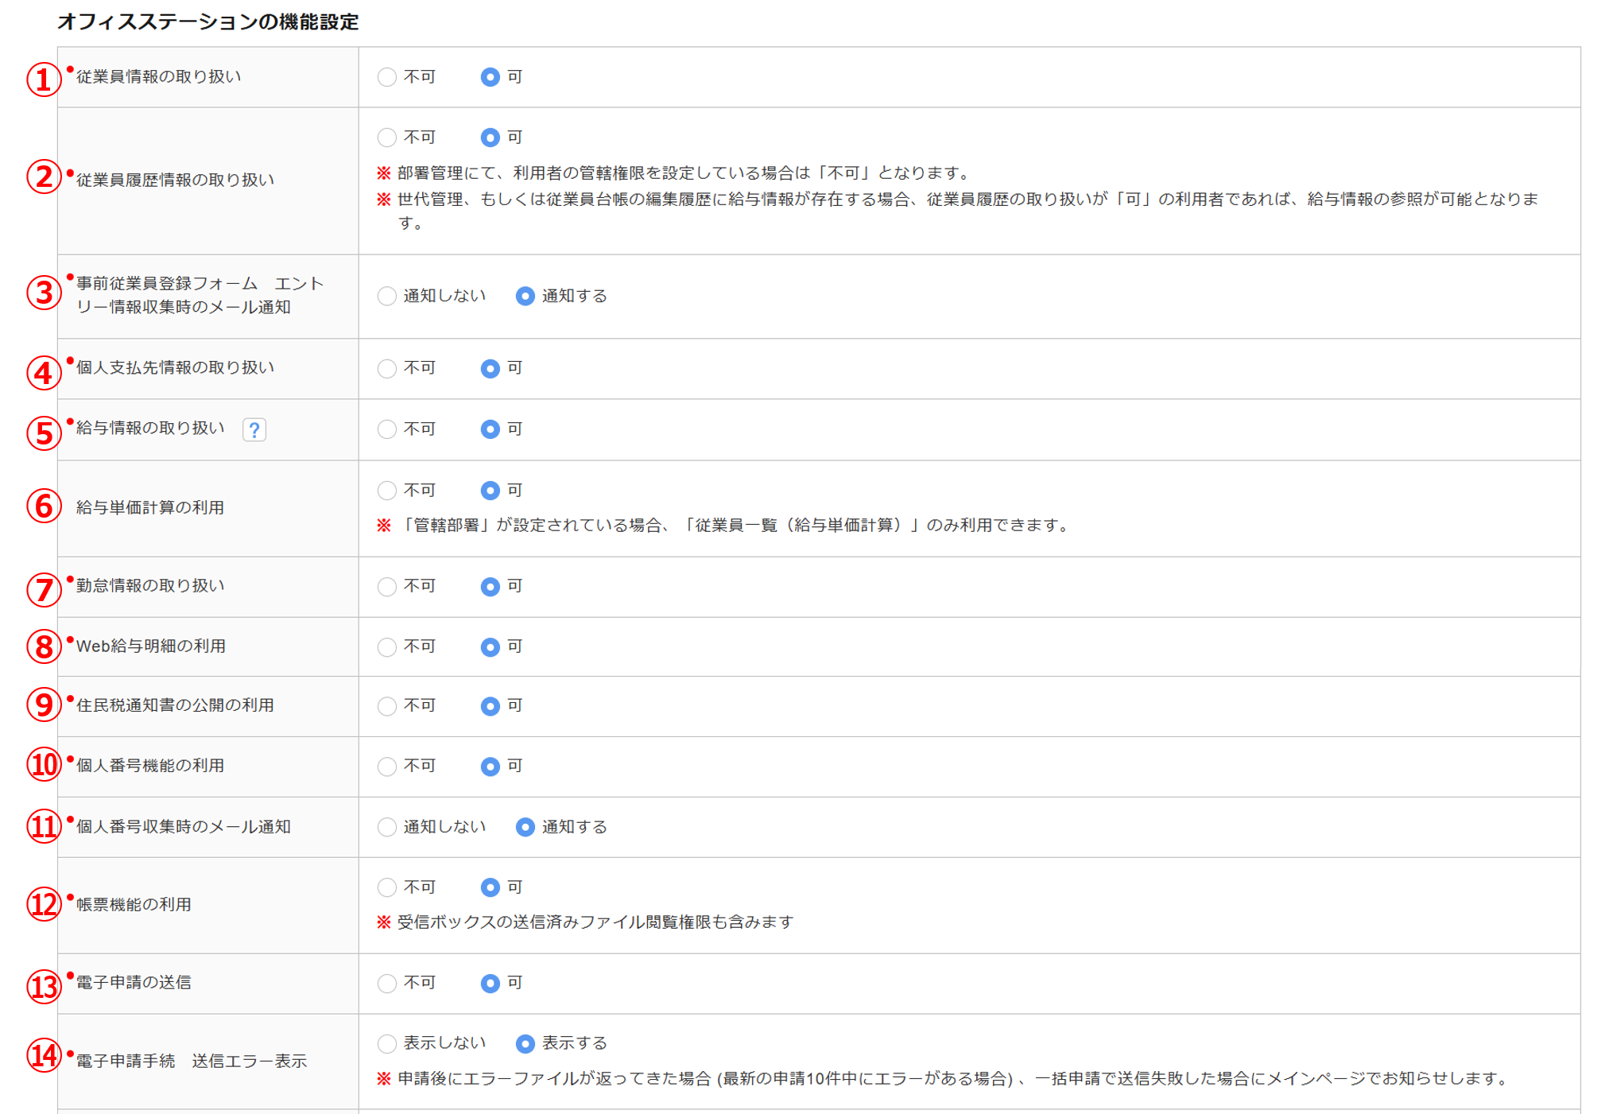Select 不可 for 個人支払先情報の取り扱い

pos(386,368)
